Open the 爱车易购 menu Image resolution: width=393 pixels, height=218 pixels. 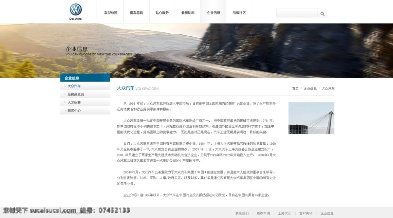pyautogui.click(x=136, y=13)
